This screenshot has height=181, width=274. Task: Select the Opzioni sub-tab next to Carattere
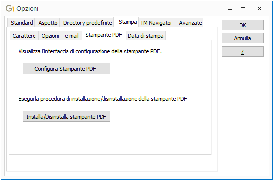[x=50, y=36]
